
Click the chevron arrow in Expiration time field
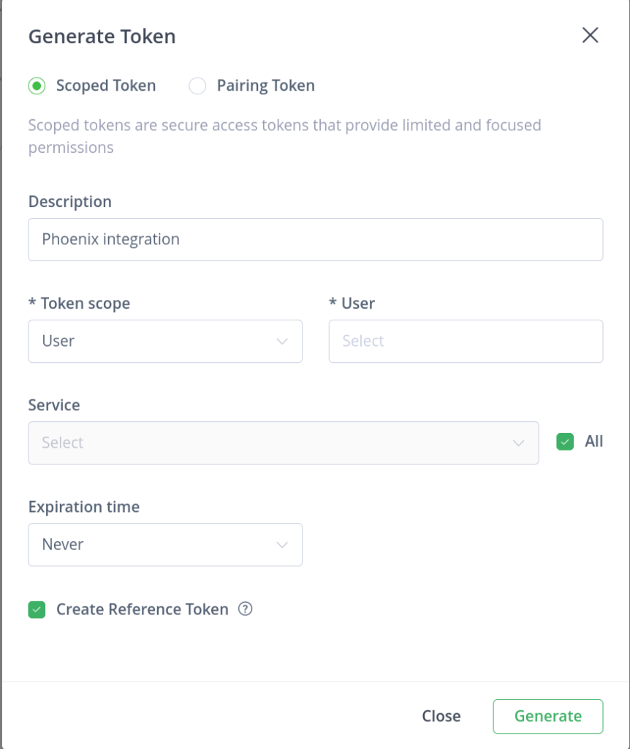click(282, 545)
